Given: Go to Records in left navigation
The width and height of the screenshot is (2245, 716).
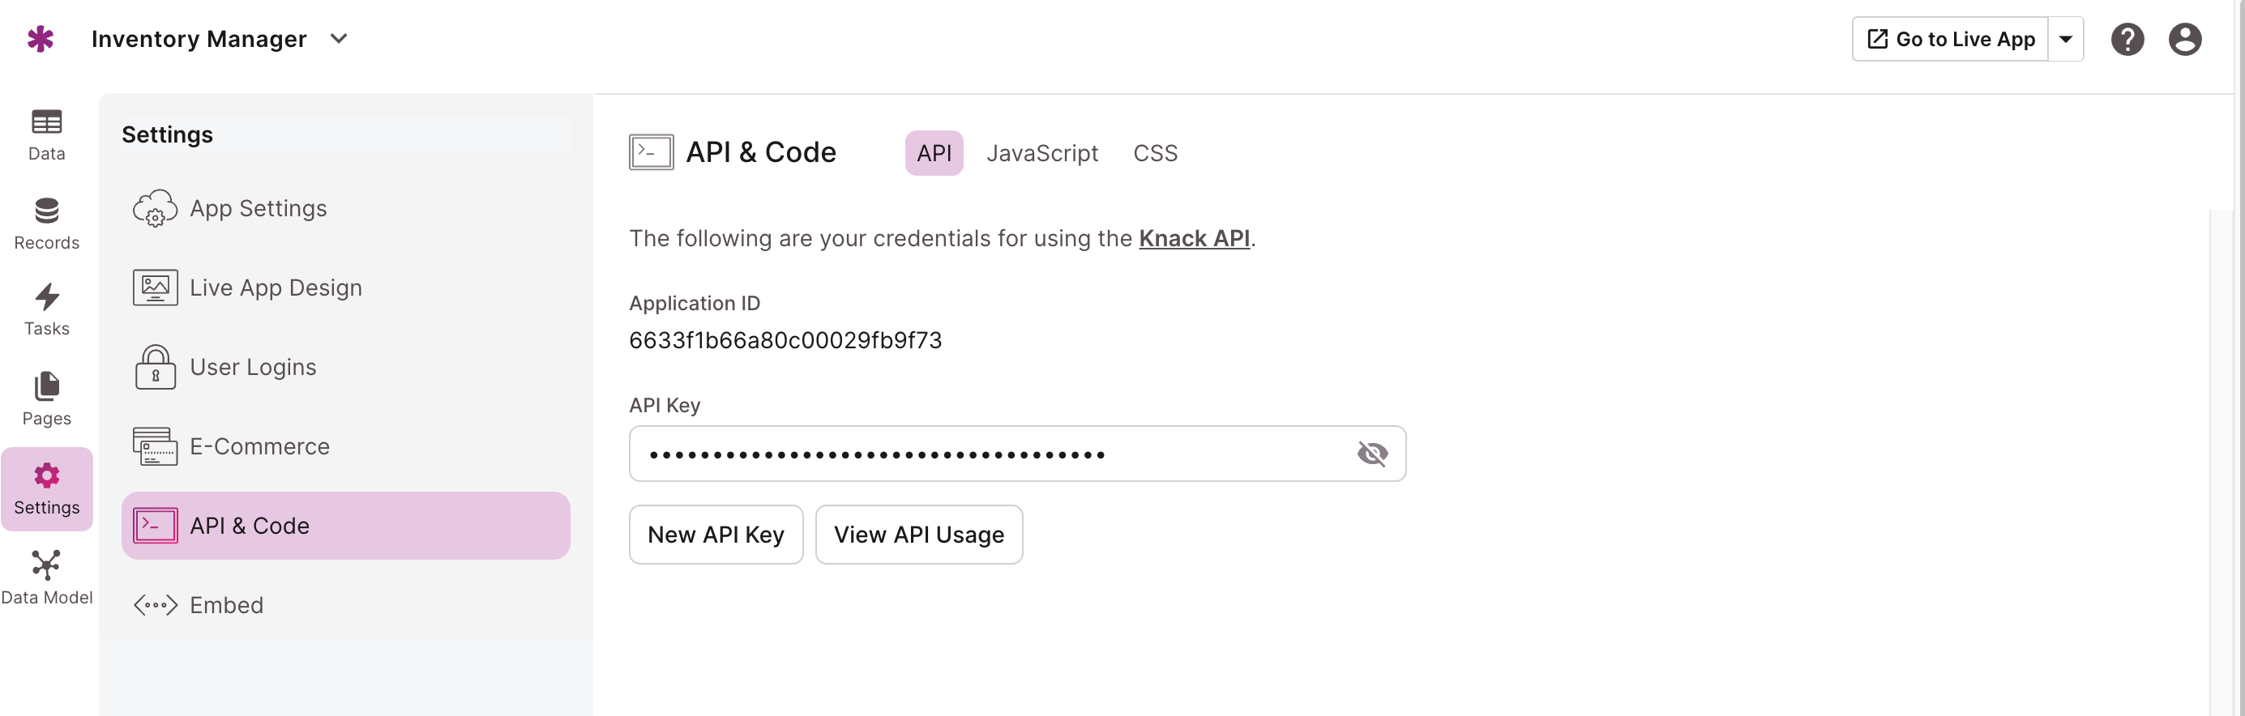Looking at the screenshot, I should (x=46, y=224).
